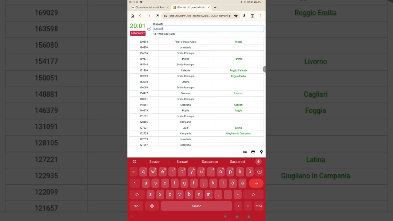Viewport: 393px width, 221px height.
Task: Click the Friuli-Venezia-Giulia region cell
Action: pos(185,42)
